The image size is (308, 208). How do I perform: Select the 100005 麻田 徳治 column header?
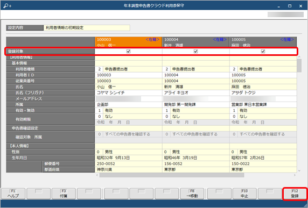tap(263, 42)
